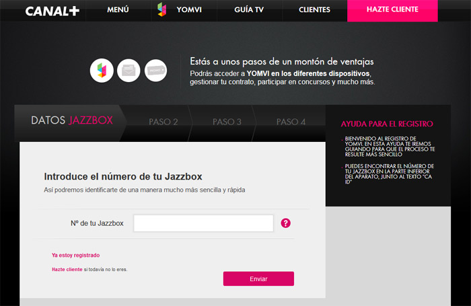This screenshot has width=471, height=306.
Task: Click the HAZTE CLIENTE pink button
Action: (x=392, y=11)
